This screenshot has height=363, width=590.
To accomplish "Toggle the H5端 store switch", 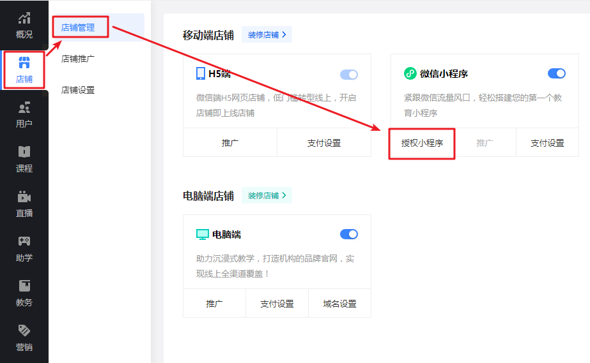I will [349, 75].
